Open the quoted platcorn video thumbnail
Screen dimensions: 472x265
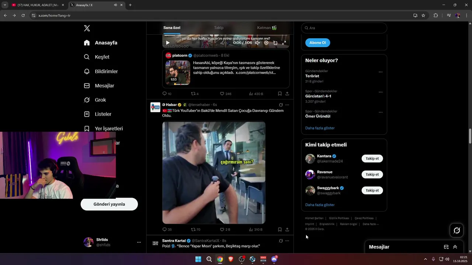pos(178,73)
